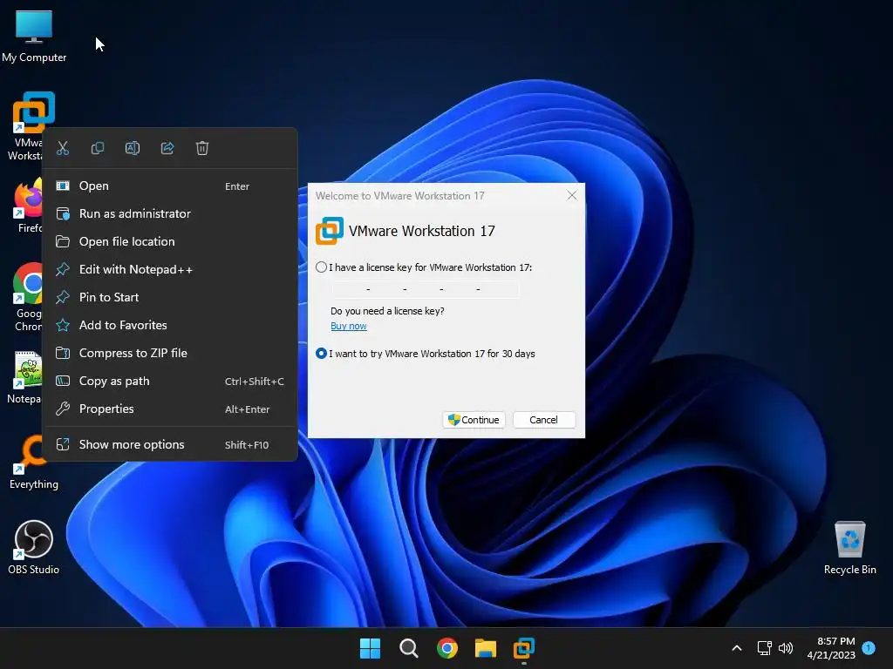Select Edit with Notepad++
Viewport: 893px width, 669px height.
(x=170, y=270)
